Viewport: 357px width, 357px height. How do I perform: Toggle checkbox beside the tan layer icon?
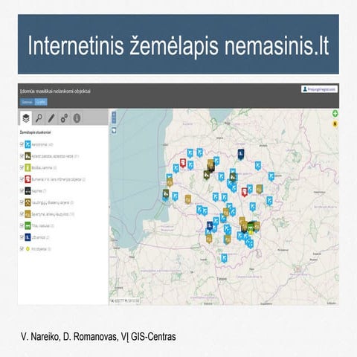[22, 213]
